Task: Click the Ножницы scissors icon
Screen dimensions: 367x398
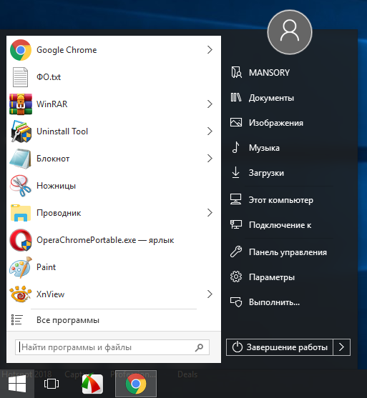Action: coord(20,186)
